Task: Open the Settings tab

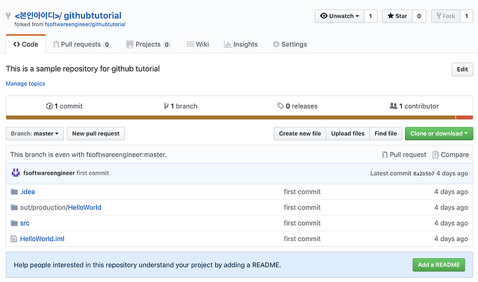Action: (x=289, y=44)
